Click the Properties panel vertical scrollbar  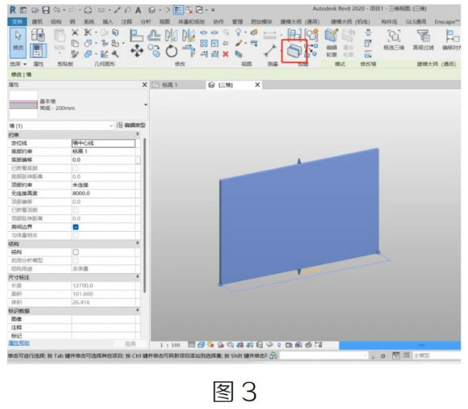pyautogui.click(x=145, y=215)
